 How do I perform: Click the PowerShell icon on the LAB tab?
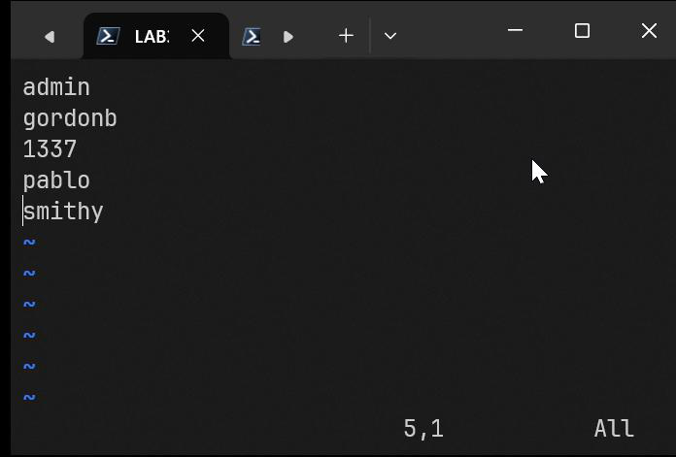tap(108, 36)
